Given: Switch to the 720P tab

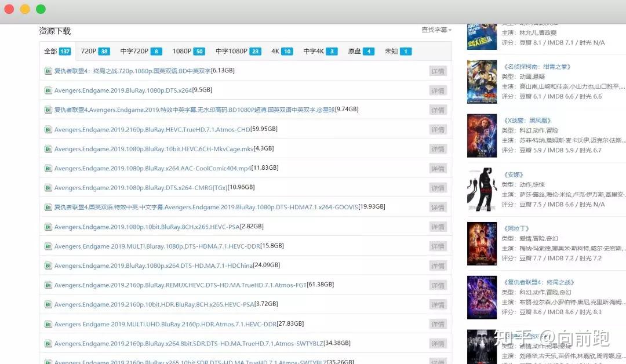Looking at the screenshot, I should click(95, 51).
